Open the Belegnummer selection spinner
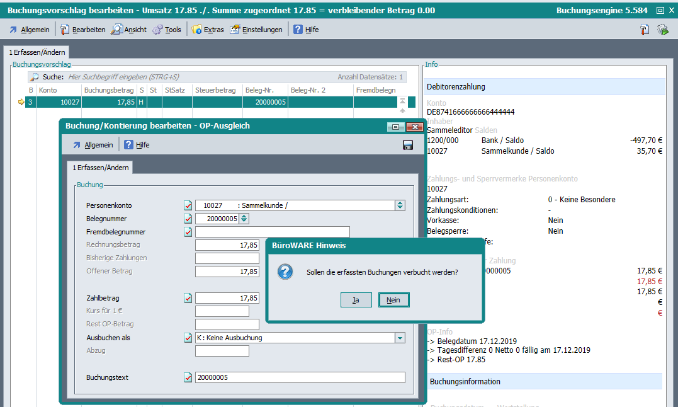 [x=244, y=219]
